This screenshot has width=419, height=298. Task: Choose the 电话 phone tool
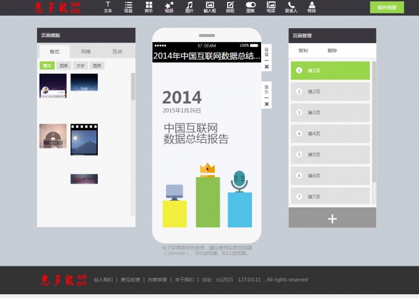(x=271, y=7)
